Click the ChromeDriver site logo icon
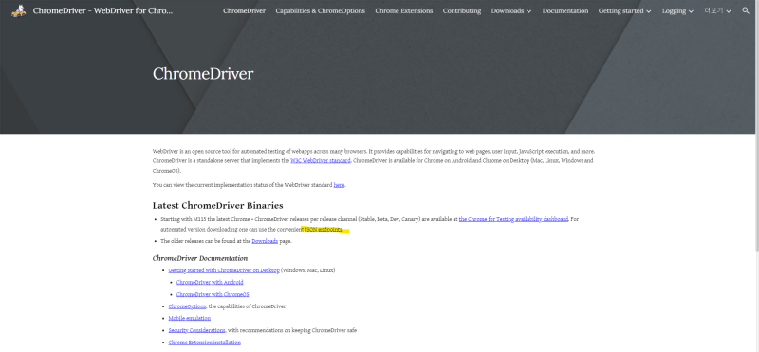The image size is (759, 352). (18, 10)
